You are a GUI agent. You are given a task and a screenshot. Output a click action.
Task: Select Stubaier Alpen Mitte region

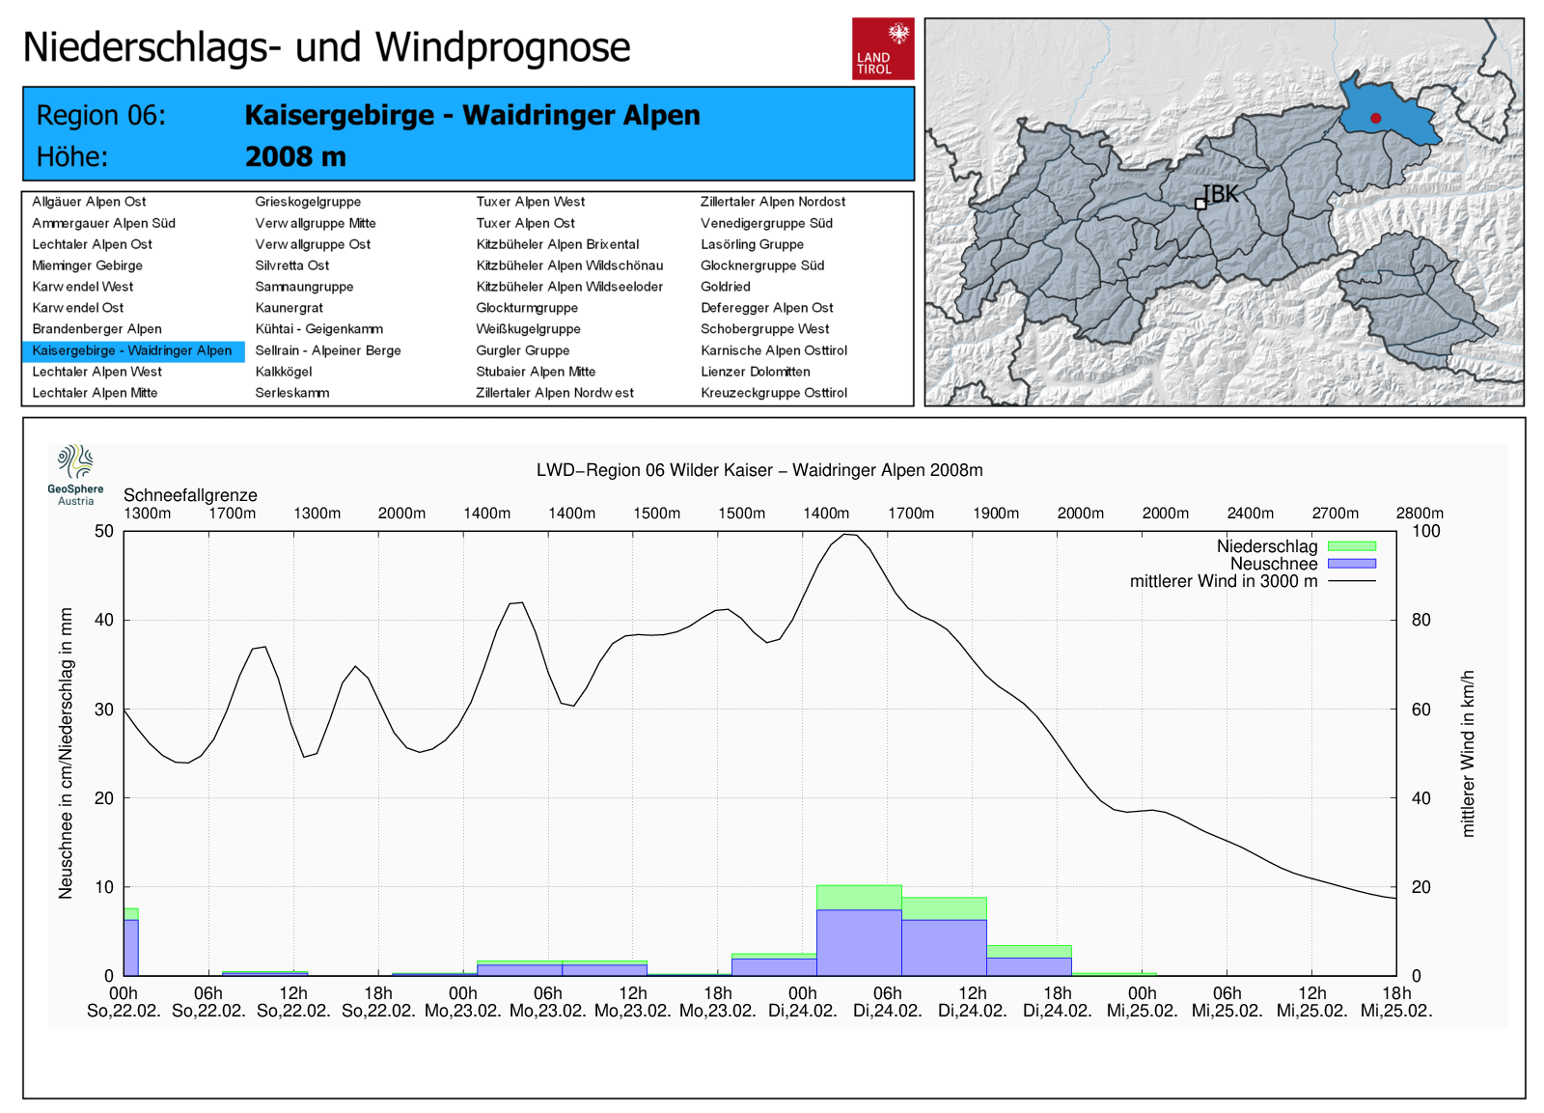point(536,372)
